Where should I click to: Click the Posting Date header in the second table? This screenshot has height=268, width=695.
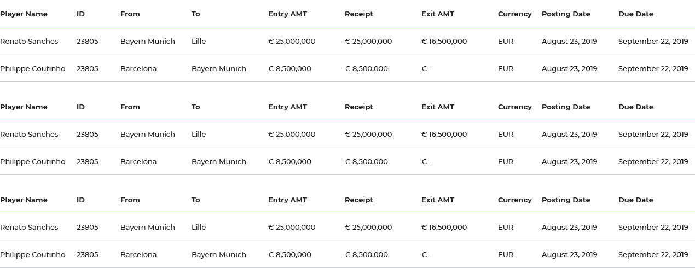pos(565,107)
